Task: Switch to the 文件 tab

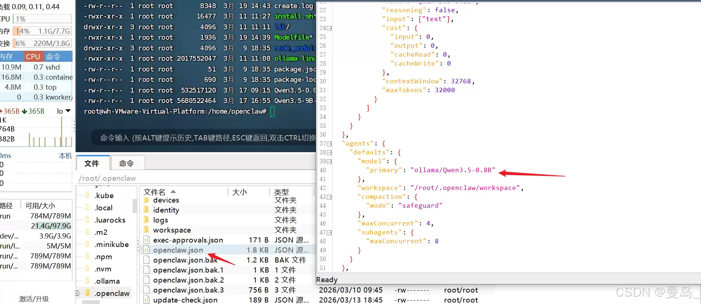Action: point(92,163)
